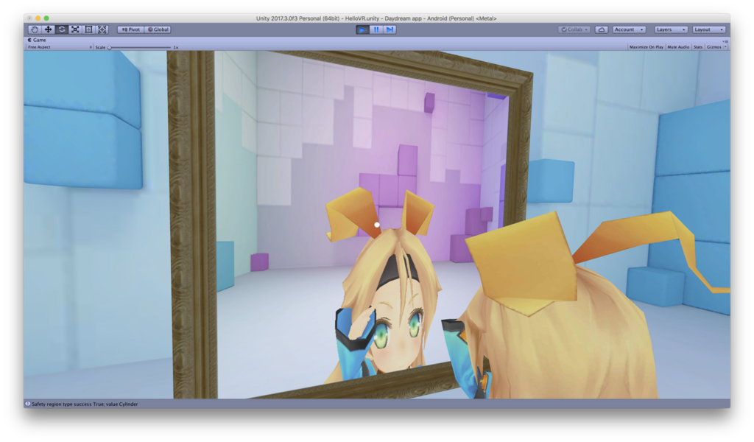Open the cloud Services panel
The image size is (754, 442).
pyautogui.click(x=602, y=29)
